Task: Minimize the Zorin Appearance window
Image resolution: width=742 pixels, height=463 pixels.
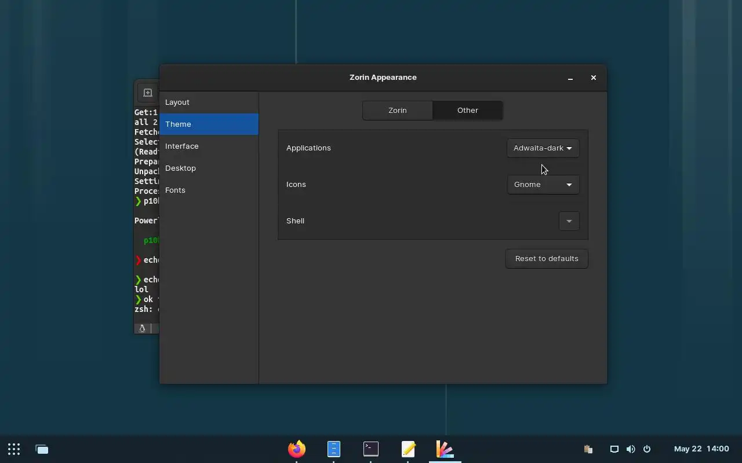Action: point(570,78)
